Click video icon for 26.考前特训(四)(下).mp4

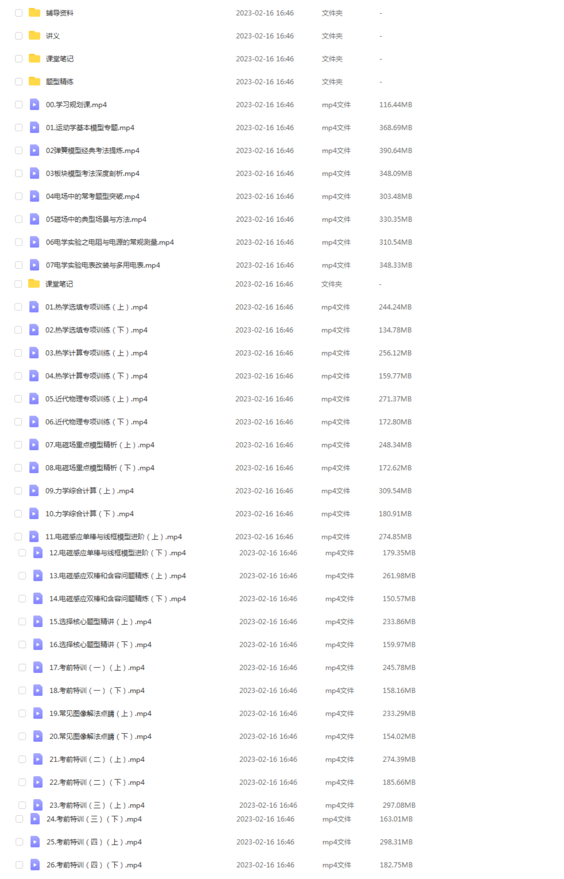[x=35, y=864]
